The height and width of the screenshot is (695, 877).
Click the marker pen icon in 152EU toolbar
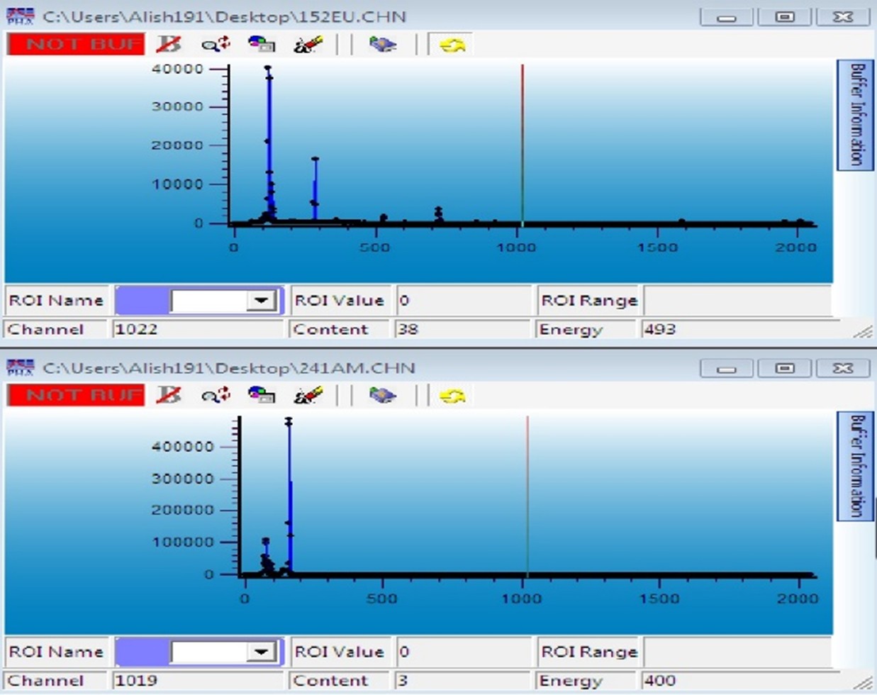coord(308,44)
